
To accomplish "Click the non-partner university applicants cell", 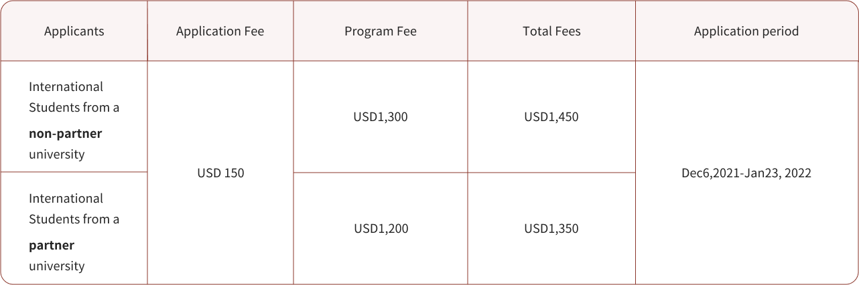I will pos(74,117).
